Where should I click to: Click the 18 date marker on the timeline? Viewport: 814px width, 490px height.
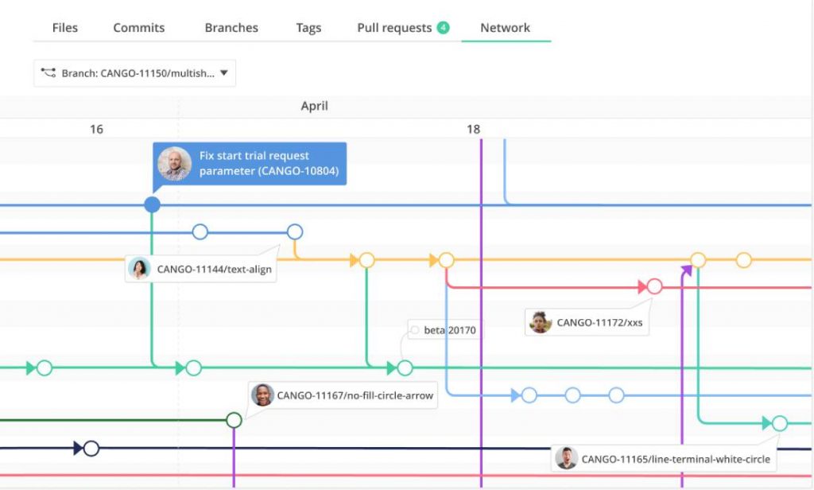(473, 128)
